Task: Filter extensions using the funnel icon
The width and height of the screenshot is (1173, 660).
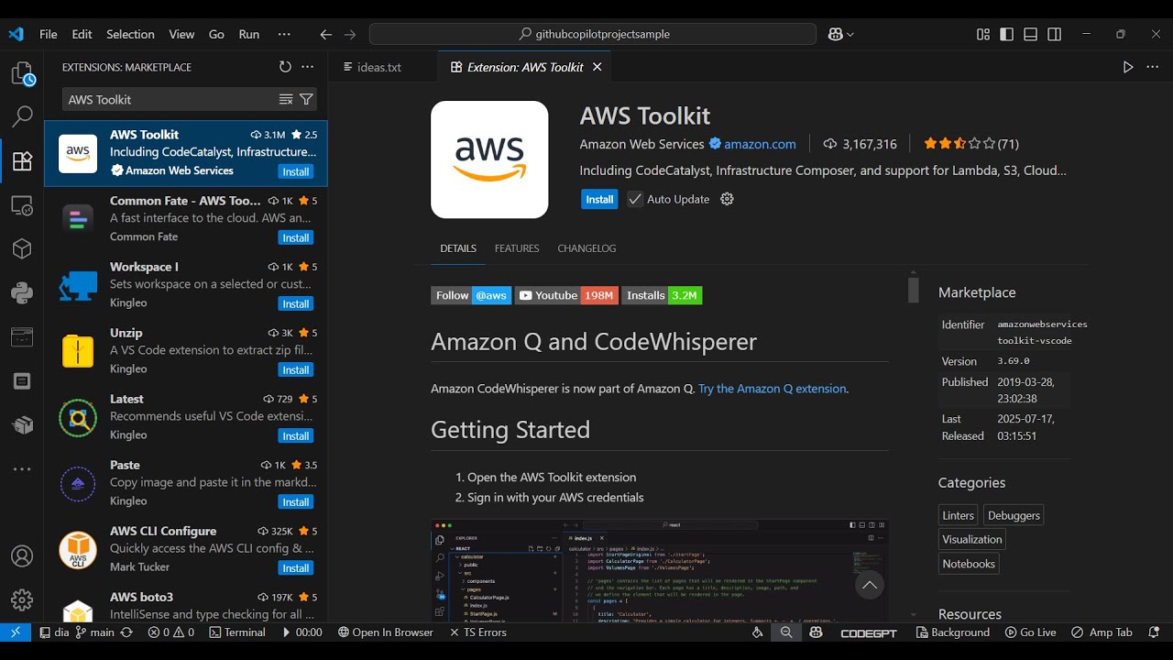Action: point(306,99)
